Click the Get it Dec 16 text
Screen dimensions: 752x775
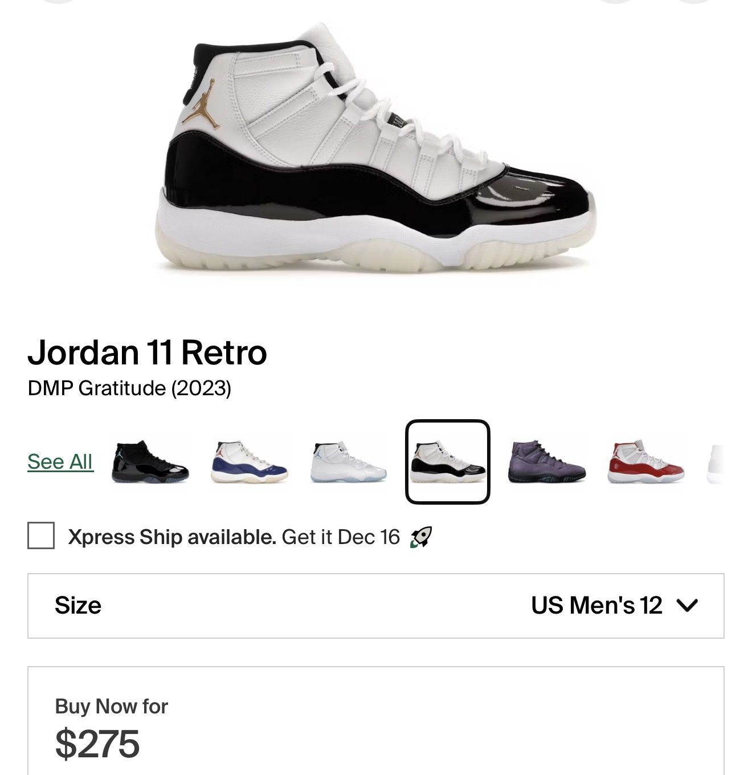(x=341, y=537)
